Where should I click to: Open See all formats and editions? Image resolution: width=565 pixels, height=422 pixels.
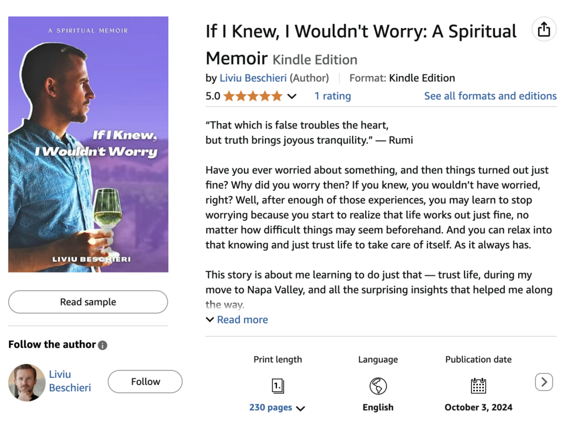490,96
